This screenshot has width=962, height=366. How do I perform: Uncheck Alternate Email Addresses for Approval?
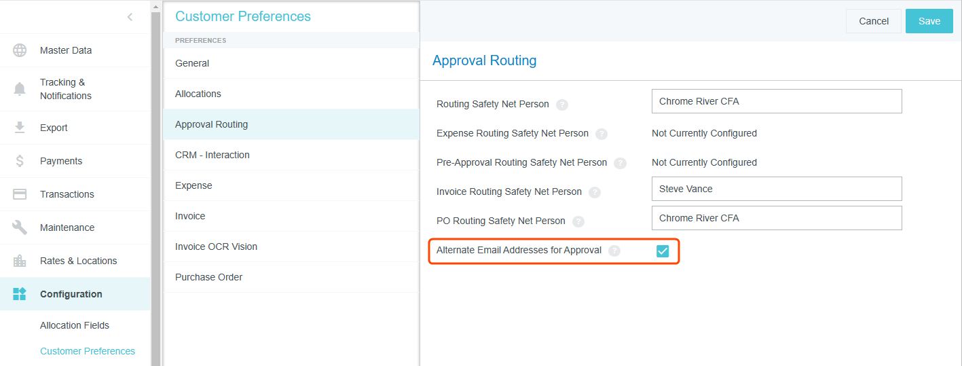(663, 251)
